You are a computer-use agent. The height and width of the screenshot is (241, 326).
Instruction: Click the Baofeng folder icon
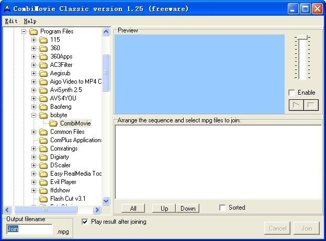pyautogui.click(x=43, y=107)
